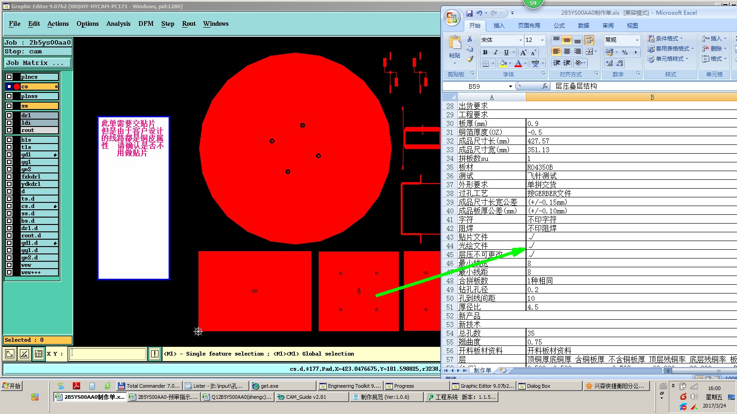Undo last action in Excel
The height and width of the screenshot is (414, 737).
pyautogui.click(x=480, y=13)
